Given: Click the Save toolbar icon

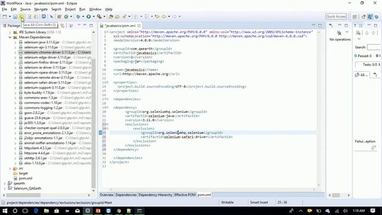Looking at the screenshot, I should point(15,17).
